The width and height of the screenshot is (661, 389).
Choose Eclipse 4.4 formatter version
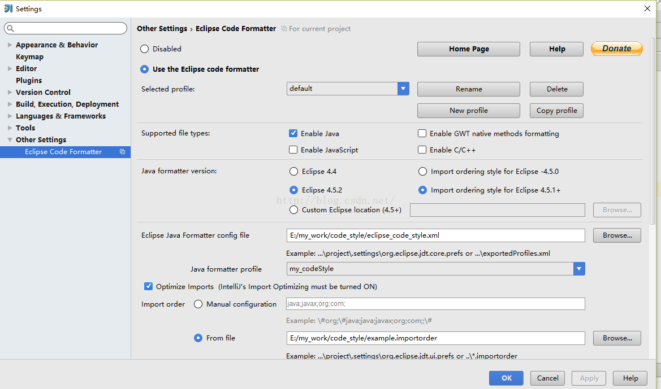click(x=294, y=171)
